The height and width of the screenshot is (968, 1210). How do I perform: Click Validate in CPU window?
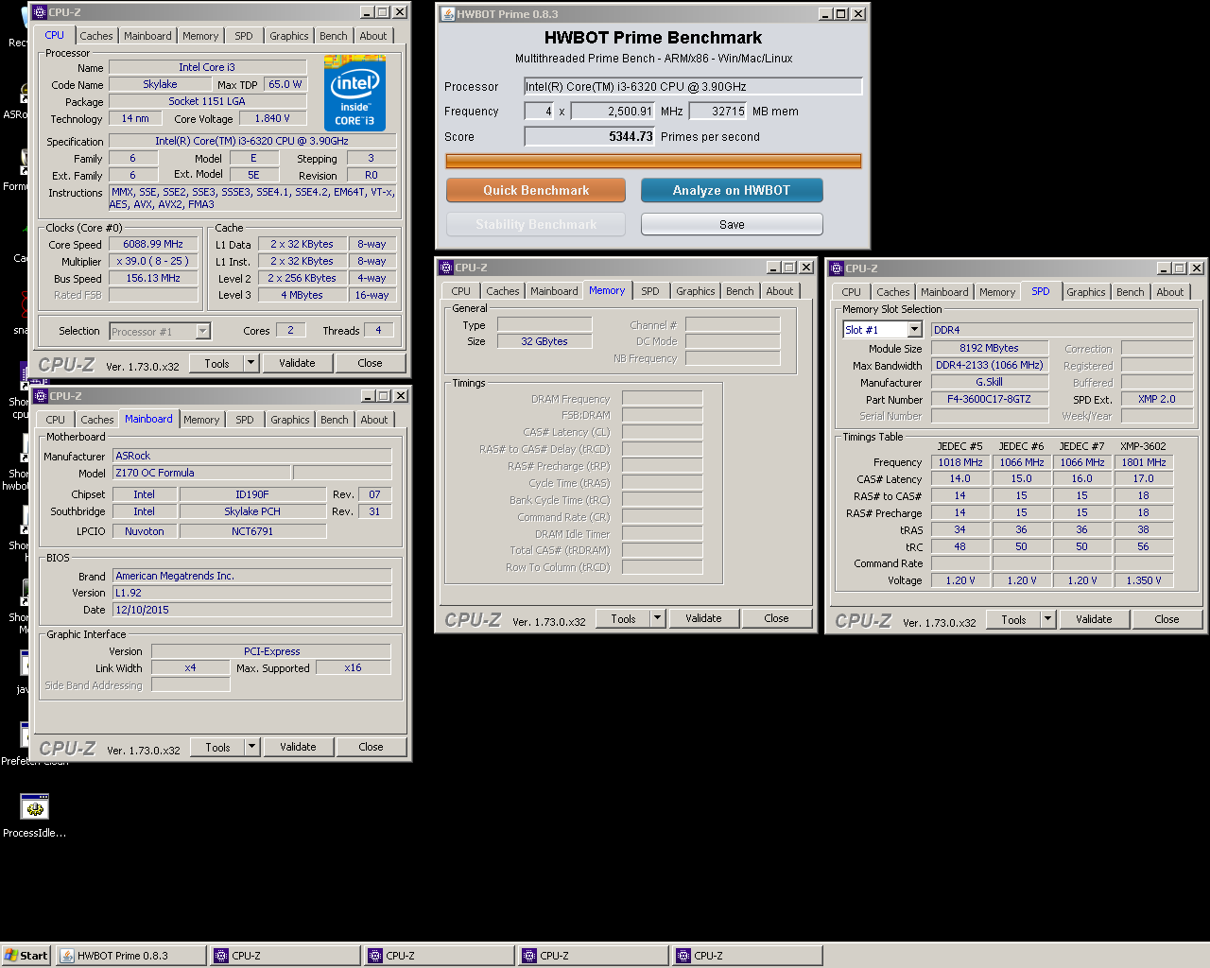[297, 363]
